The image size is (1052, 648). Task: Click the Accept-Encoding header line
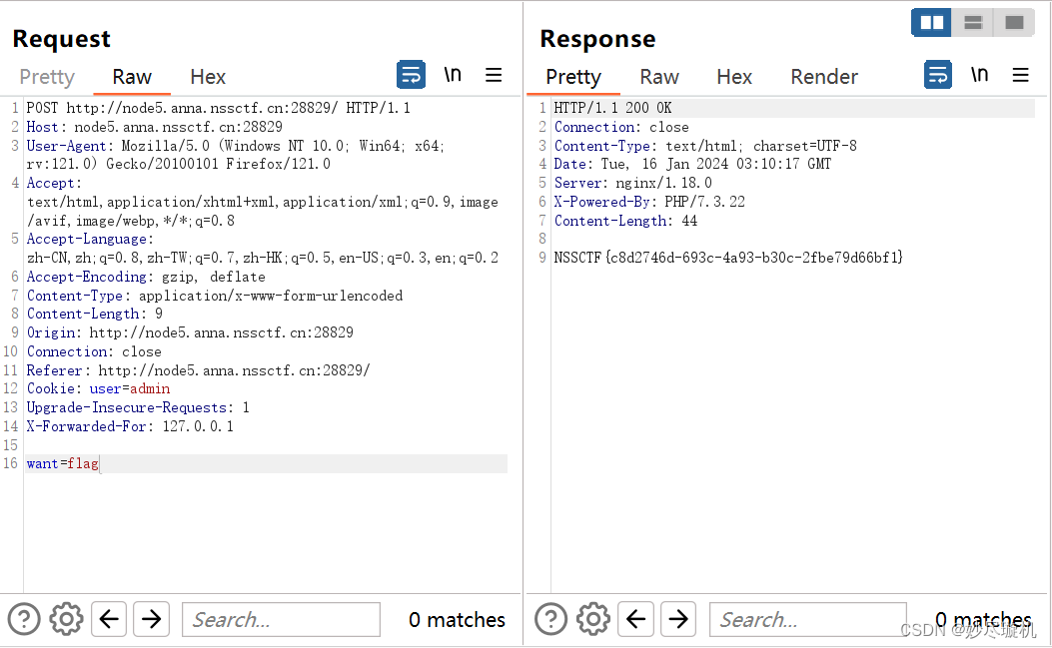click(146, 277)
